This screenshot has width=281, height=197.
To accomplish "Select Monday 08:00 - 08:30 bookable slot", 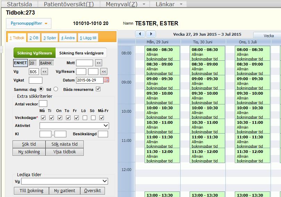I will pos(162,53).
